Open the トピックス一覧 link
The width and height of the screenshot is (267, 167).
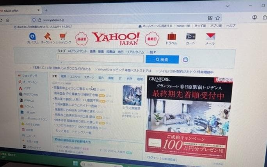point(82,132)
